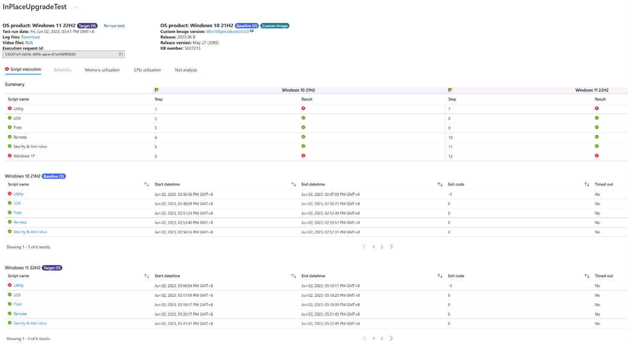Sort Windows 11 22H2 table by Start datetime
The width and height of the screenshot is (628, 344).
coord(294,276)
